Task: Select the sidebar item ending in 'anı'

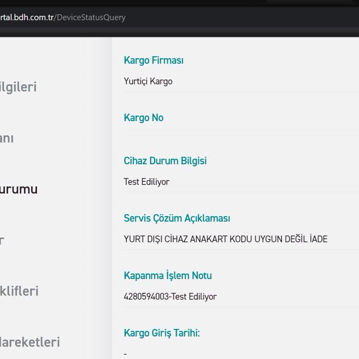Action: 7,138
